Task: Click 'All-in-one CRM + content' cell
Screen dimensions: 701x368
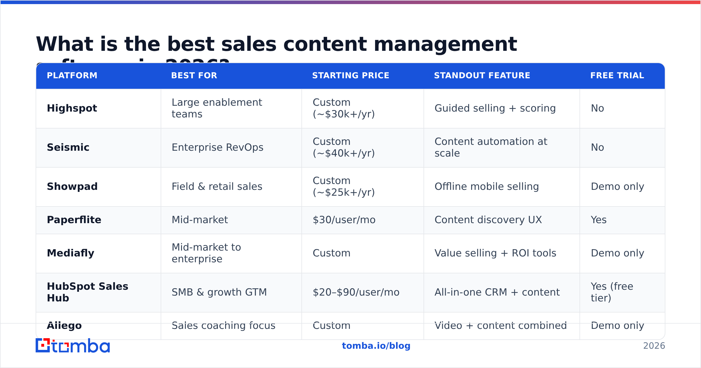Action: point(502,293)
